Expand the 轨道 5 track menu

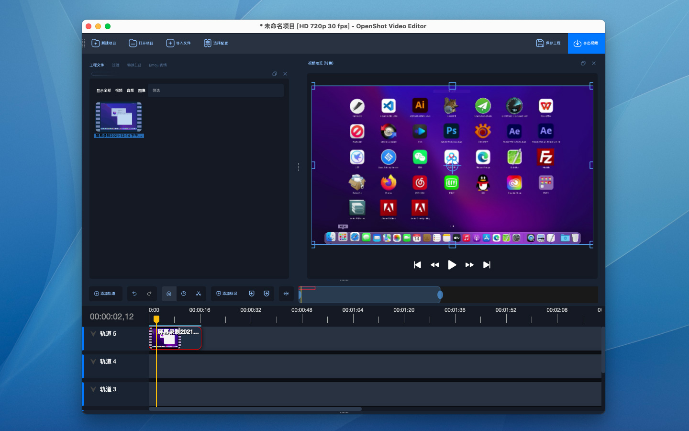93,334
